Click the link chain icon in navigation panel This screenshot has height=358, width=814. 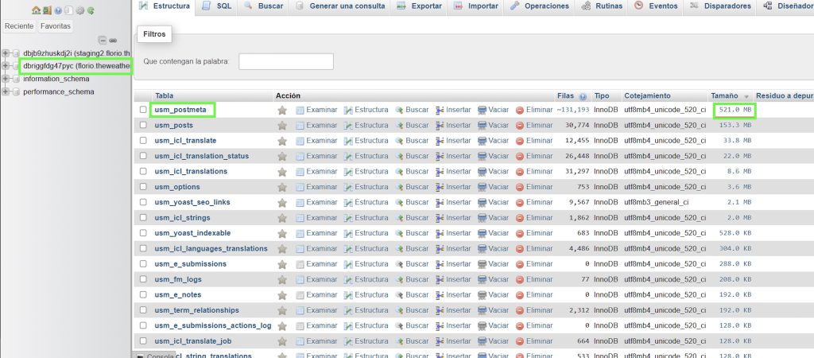click(x=113, y=40)
